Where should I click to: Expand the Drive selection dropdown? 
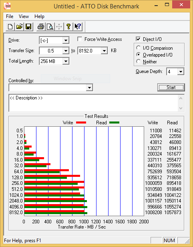(x=66, y=40)
